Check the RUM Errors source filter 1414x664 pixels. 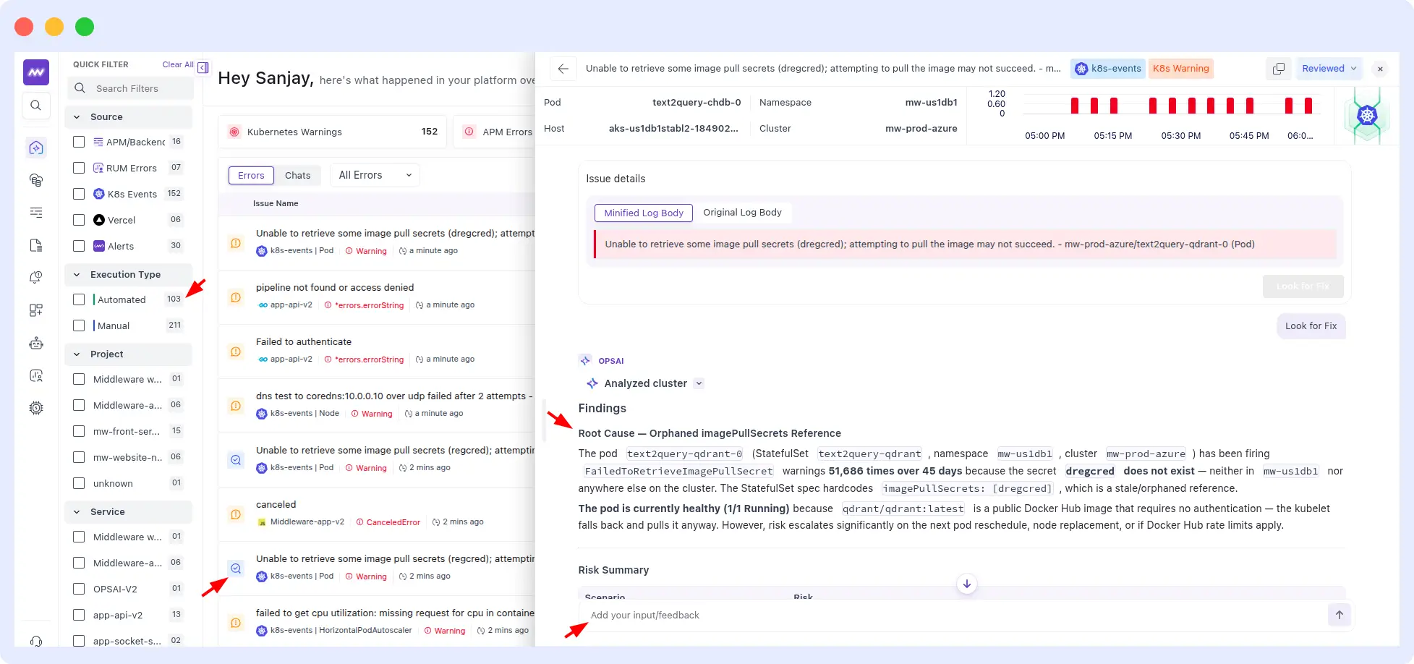coord(79,168)
